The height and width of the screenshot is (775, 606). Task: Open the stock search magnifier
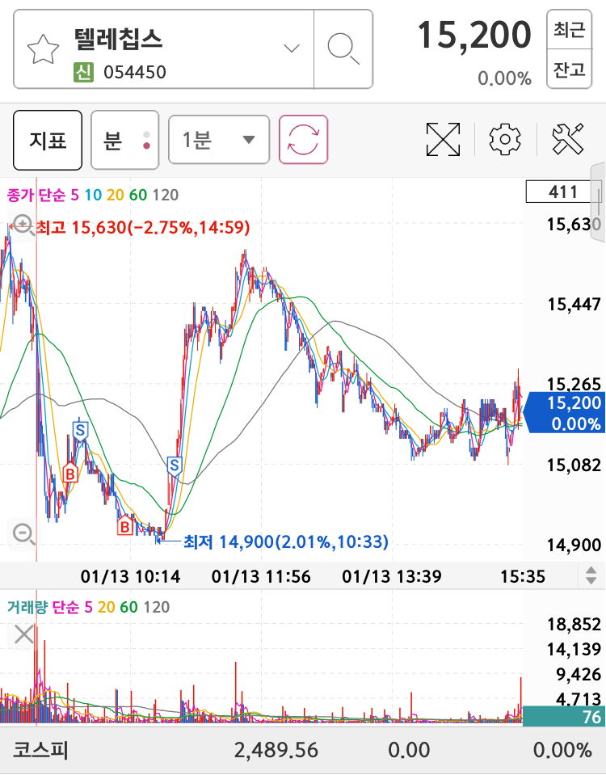pos(343,49)
